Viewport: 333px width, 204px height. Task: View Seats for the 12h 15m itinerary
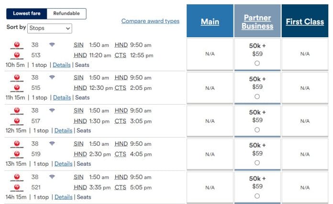(84, 130)
